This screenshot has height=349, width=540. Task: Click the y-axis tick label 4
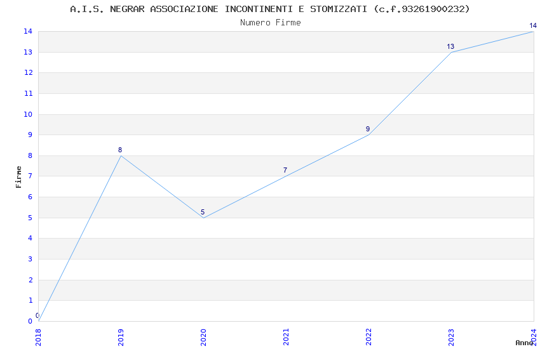click(x=30, y=239)
